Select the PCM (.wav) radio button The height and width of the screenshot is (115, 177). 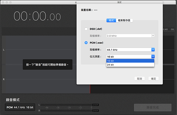pyautogui.click(x=86, y=43)
